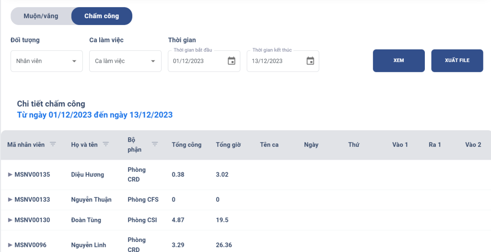Click the Họ và tên filter icon

105,144
